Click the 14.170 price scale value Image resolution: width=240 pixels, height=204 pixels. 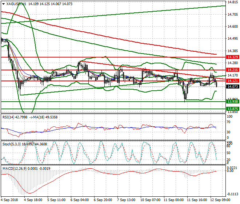[233, 75]
